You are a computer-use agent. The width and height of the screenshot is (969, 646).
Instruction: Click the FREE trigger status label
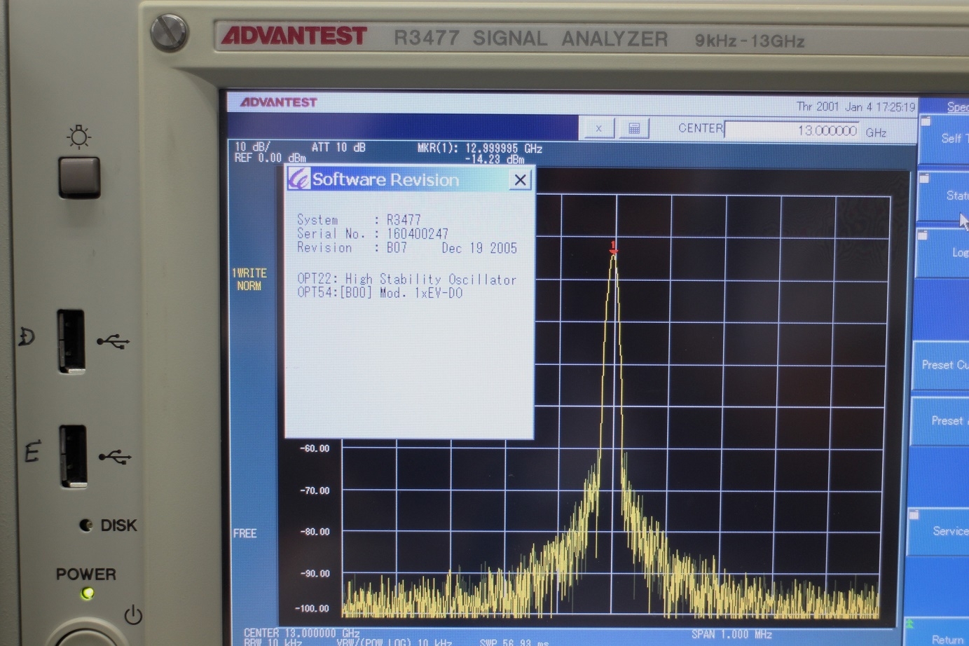click(245, 534)
